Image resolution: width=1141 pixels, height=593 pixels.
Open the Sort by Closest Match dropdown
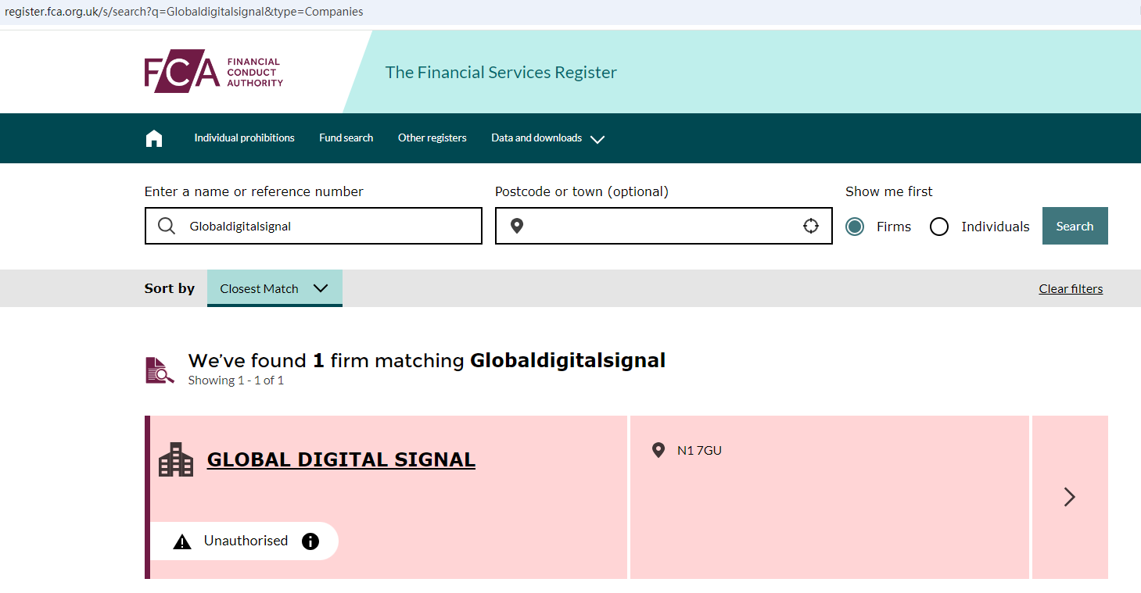pos(274,288)
